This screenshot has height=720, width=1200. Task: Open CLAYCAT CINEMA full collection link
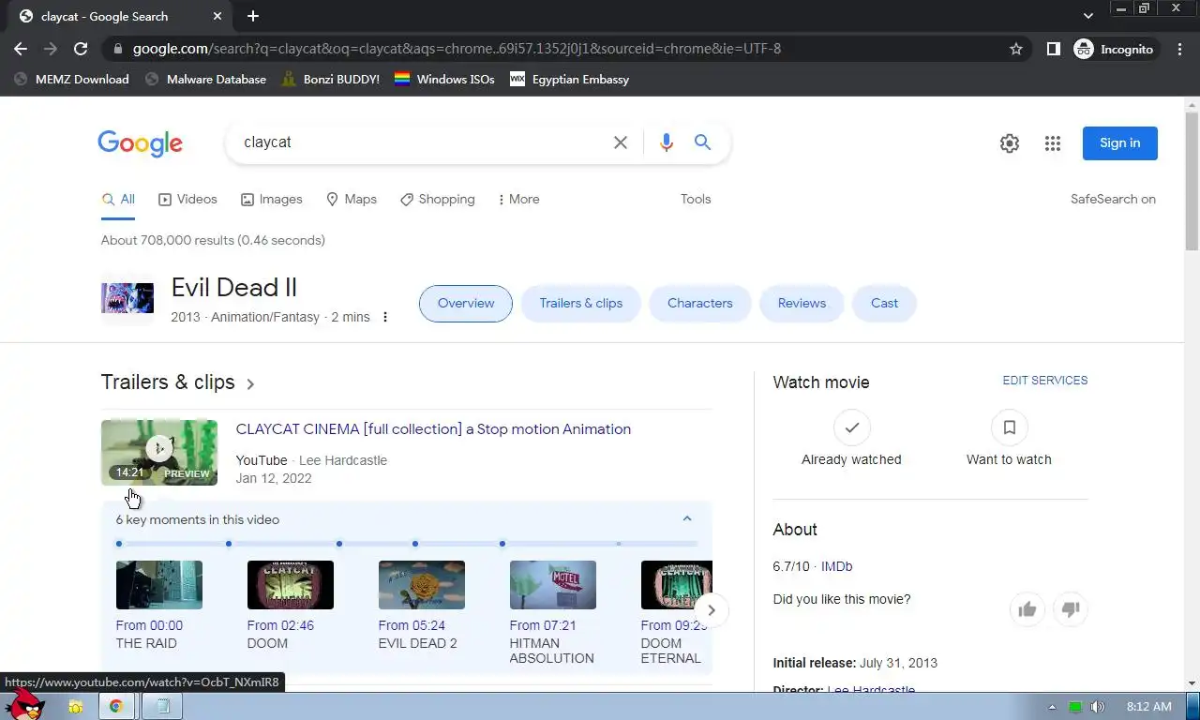click(x=433, y=429)
